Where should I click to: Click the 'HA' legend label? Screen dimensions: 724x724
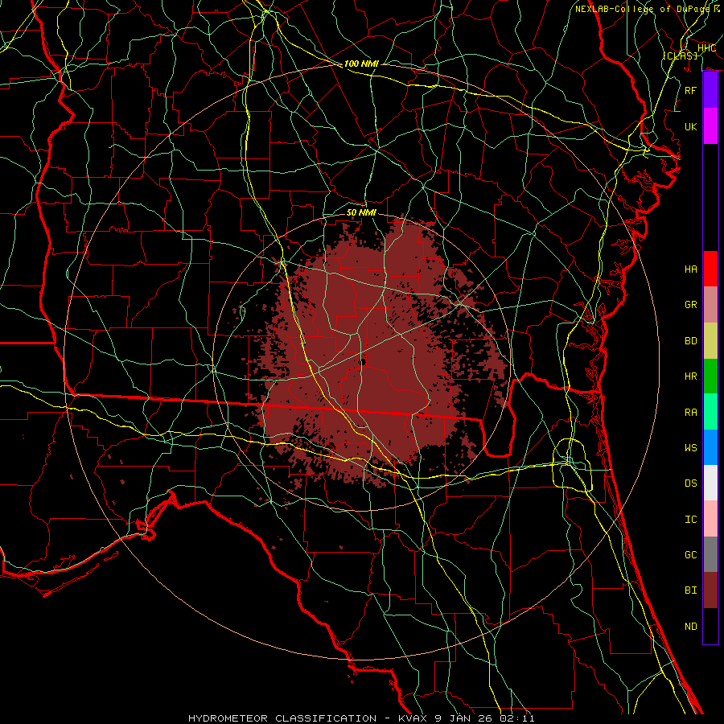pyautogui.click(x=691, y=269)
